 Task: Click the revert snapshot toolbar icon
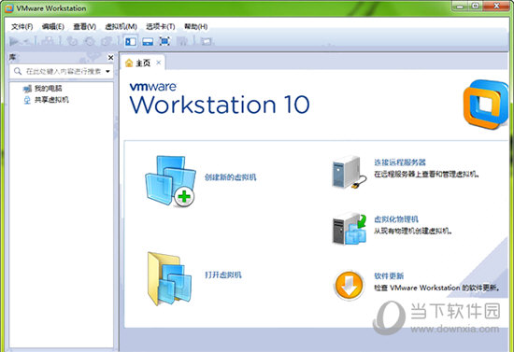[89, 41]
